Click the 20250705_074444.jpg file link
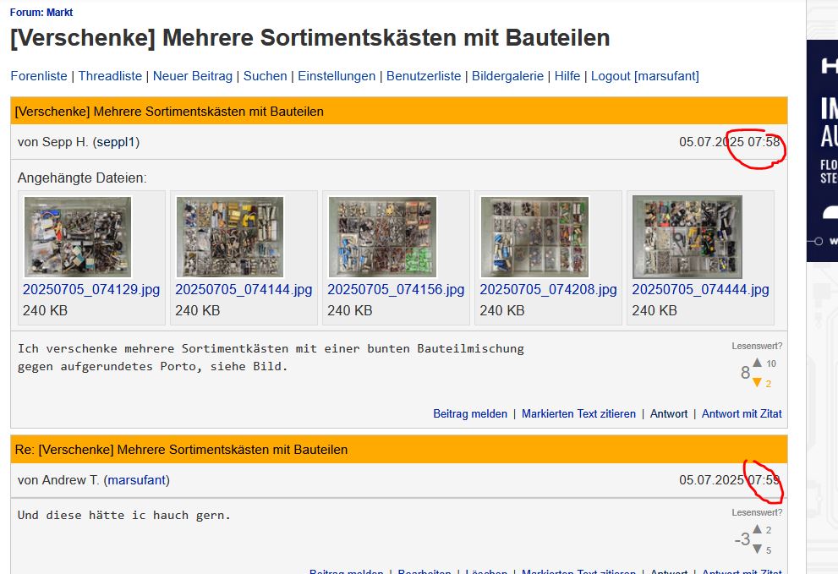 tap(701, 289)
